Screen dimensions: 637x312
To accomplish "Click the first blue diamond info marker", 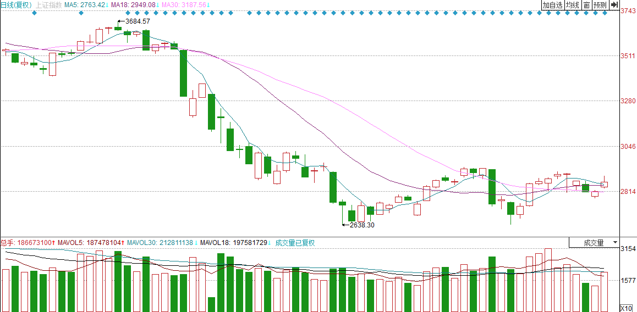I will coord(34,13).
